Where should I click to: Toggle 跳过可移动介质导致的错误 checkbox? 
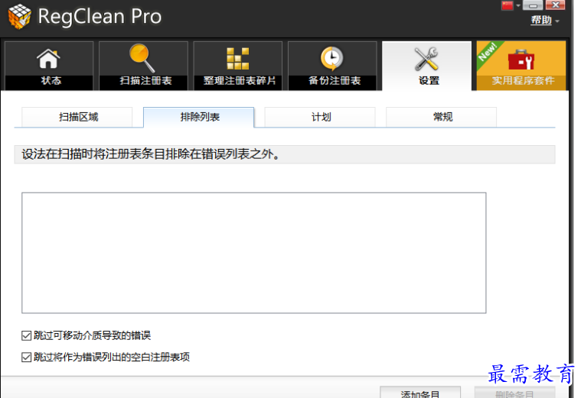click(x=26, y=335)
